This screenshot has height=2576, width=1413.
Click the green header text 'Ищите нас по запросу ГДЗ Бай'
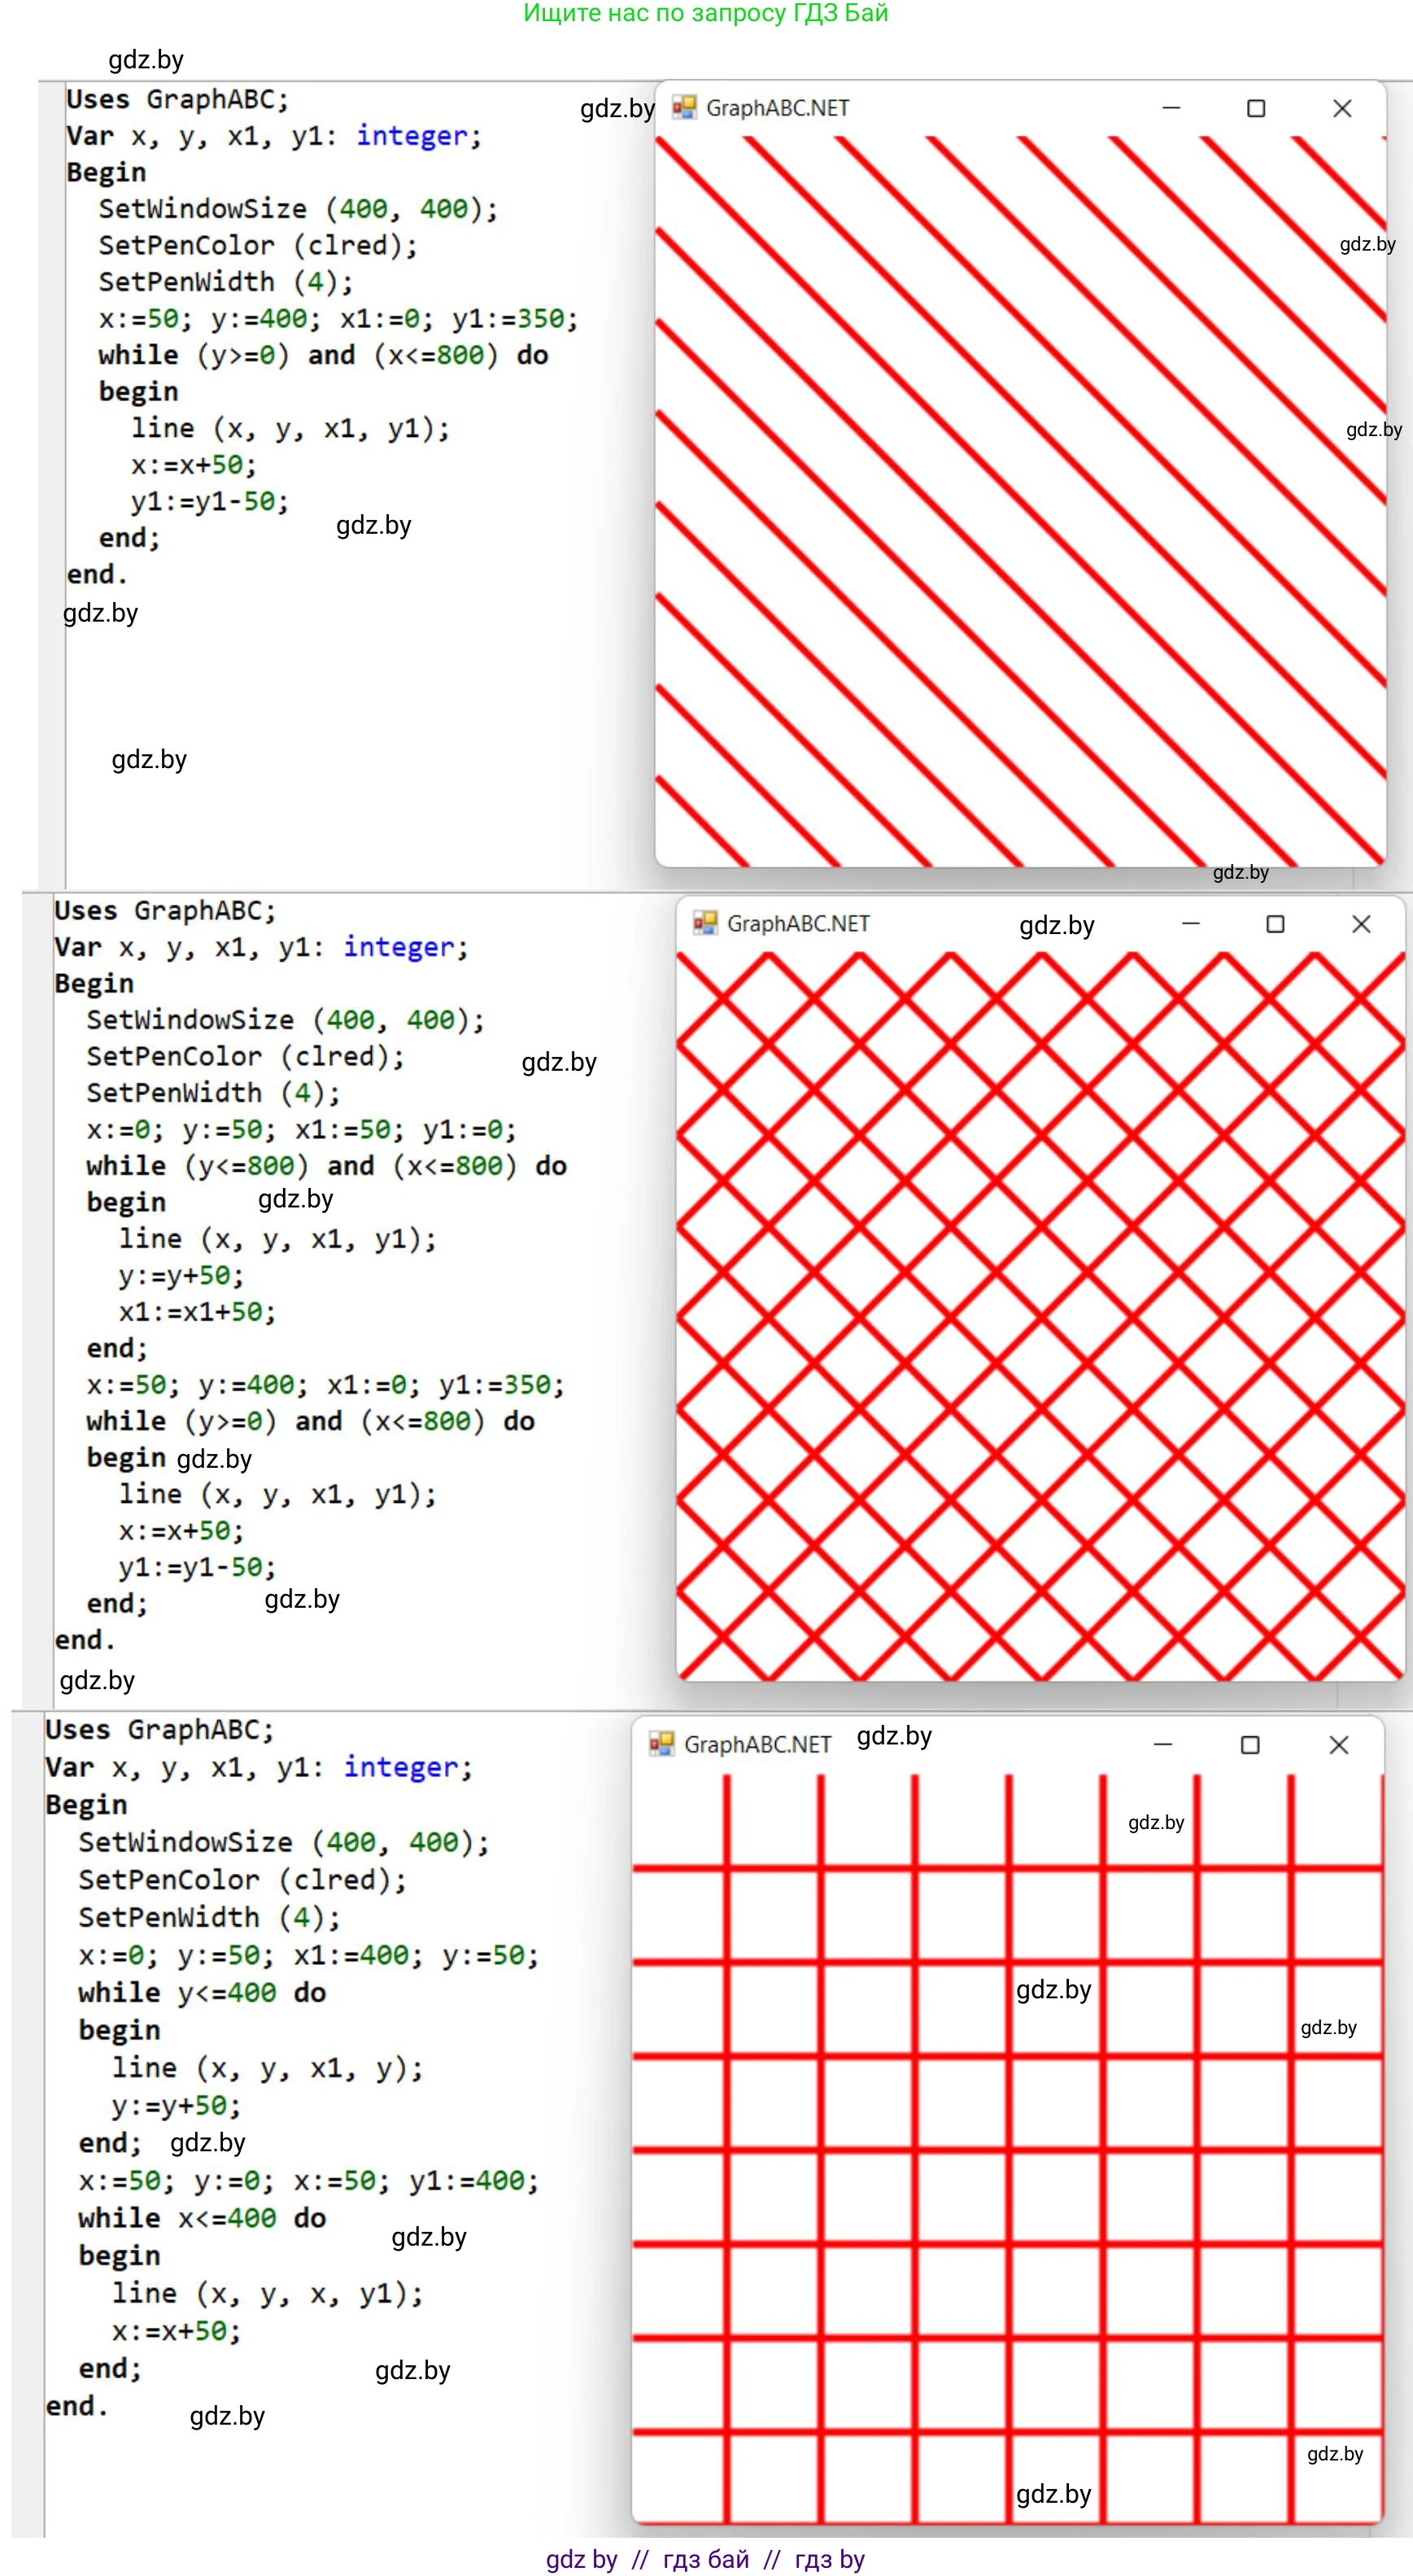(705, 14)
